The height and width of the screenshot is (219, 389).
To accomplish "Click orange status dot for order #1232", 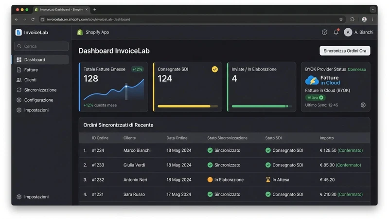I will point(210,180).
